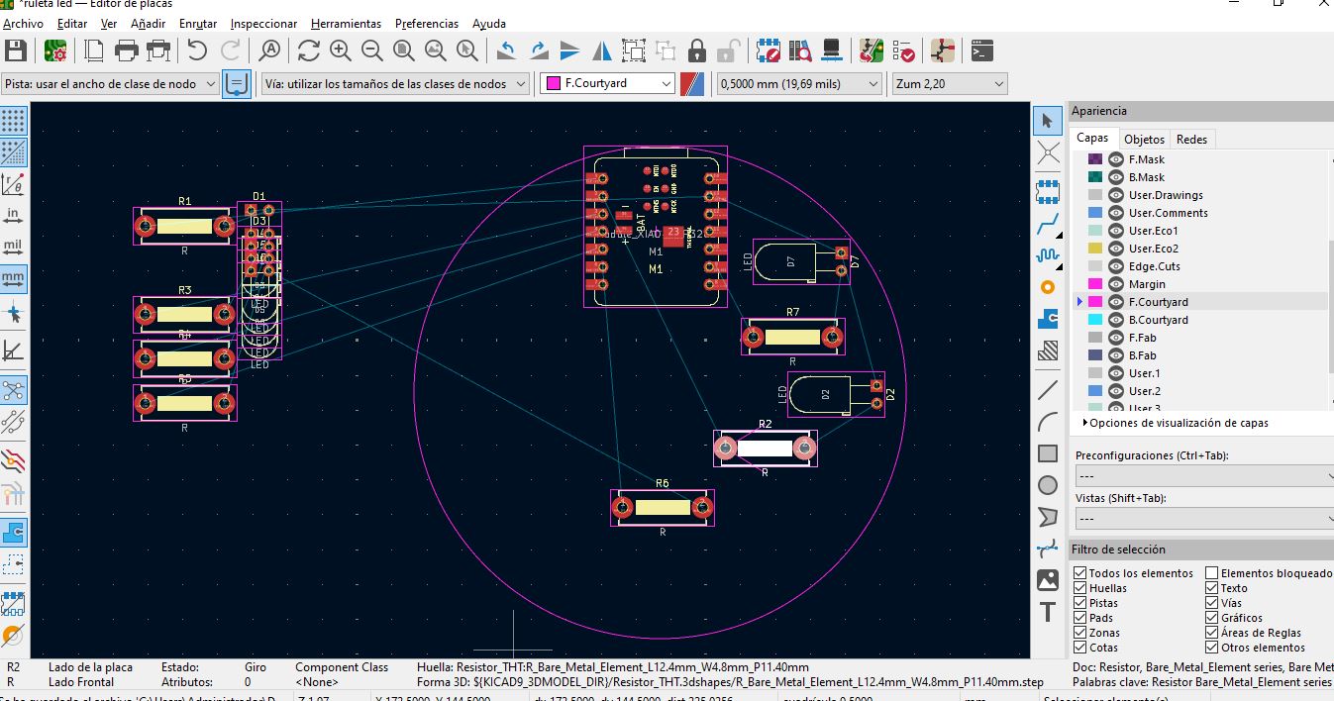Switch to the Objetos tab

(x=1144, y=140)
